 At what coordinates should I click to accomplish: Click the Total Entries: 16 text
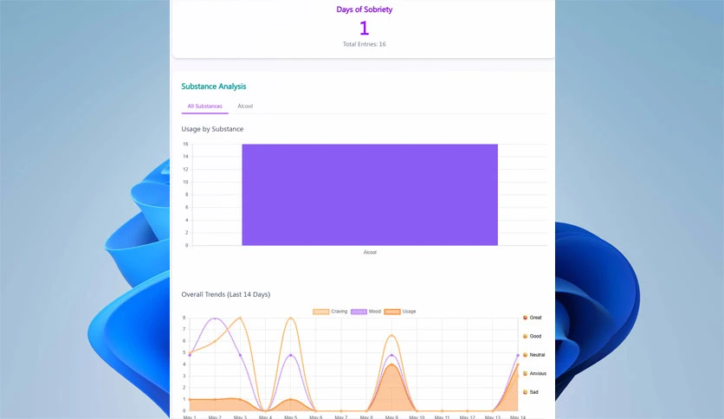(365, 44)
